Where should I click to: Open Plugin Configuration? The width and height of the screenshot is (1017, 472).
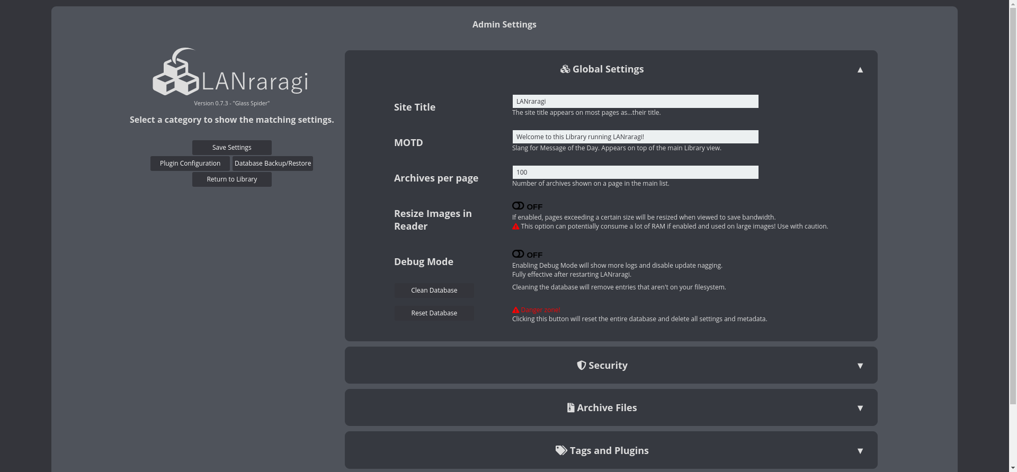[190, 164]
